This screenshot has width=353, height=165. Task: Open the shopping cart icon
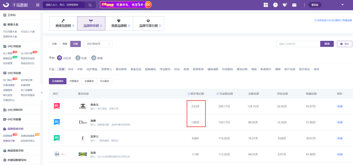pos(285,5)
